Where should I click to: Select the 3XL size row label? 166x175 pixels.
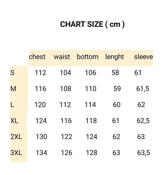16,153
